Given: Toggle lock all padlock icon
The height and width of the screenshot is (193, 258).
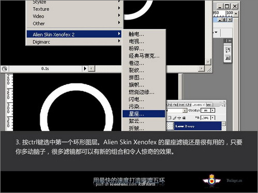Looking at the screenshot, I should point(184,118).
